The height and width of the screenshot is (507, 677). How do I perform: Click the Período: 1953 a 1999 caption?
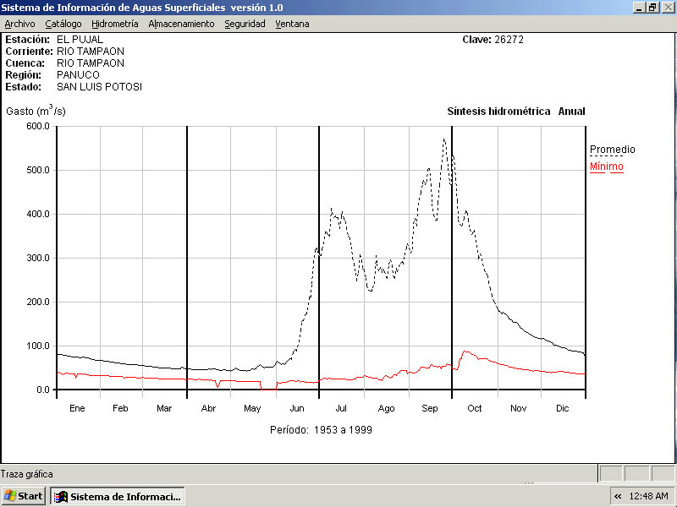click(x=321, y=429)
